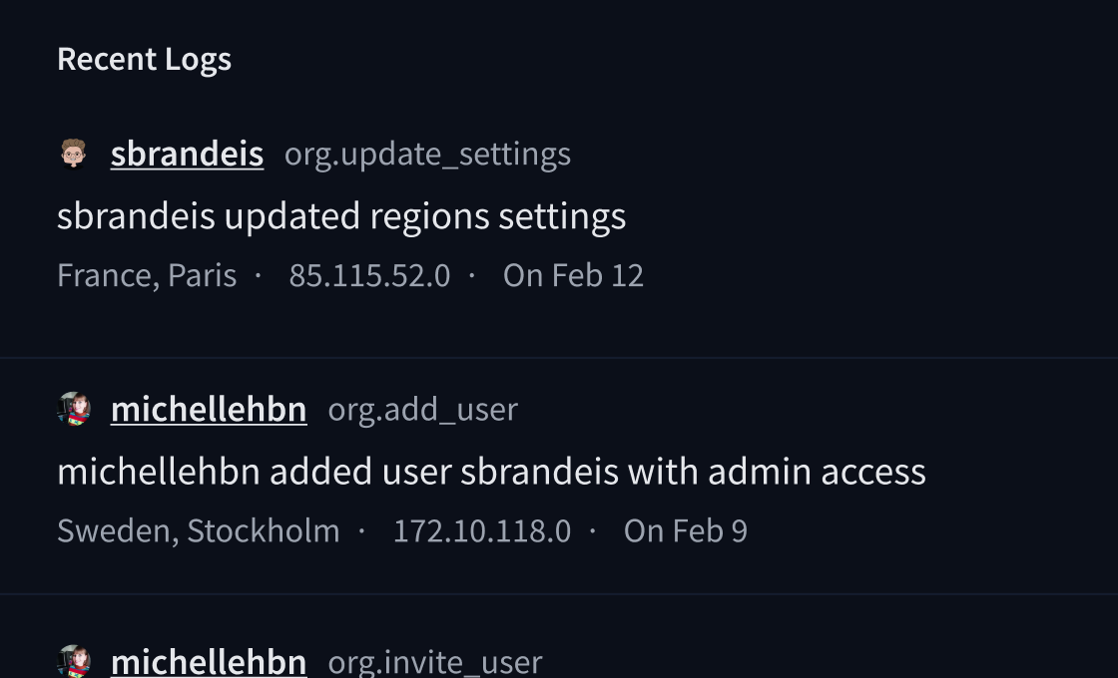Select the org.invite_user event label

pos(435,662)
